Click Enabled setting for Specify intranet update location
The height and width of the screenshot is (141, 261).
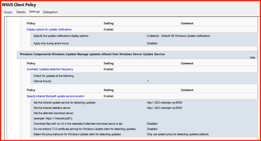pyautogui.click(x=108, y=96)
